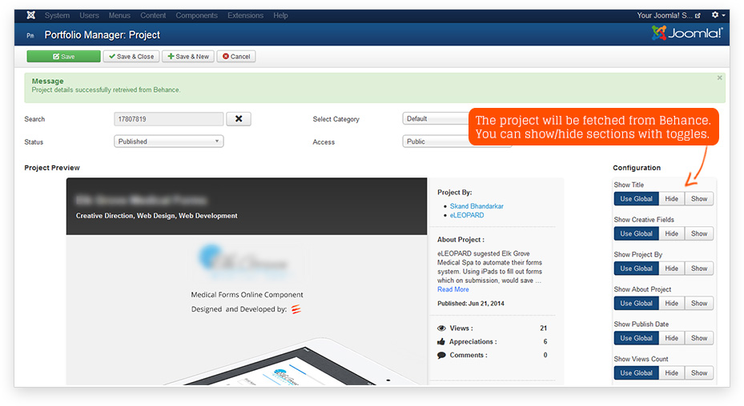Click the X button beside the search field
The image size is (744, 406).
(239, 119)
